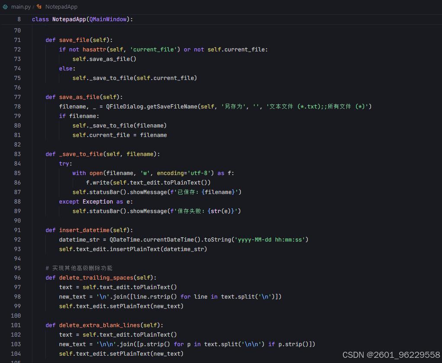This screenshot has height=363, width=442.
Task: Click QMainWindow in the class header line
Action: 108,19
